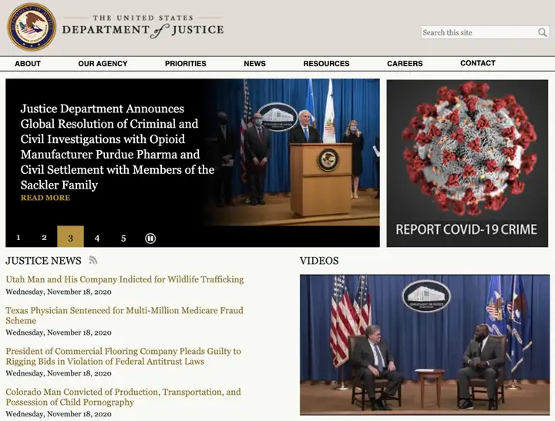Open the Report COVID-19 Crime banner
The width and height of the screenshot is (555, 421).
point(467,163)
